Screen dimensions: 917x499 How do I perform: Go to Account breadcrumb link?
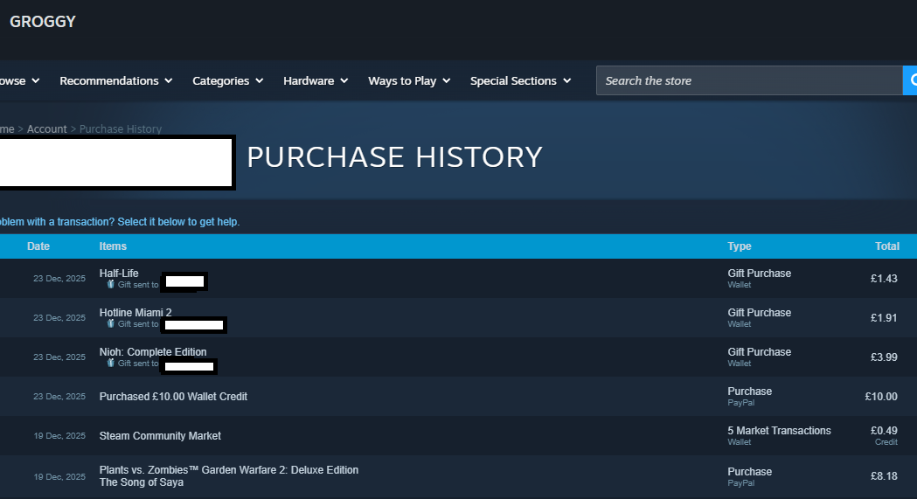[x=47, y=129]
